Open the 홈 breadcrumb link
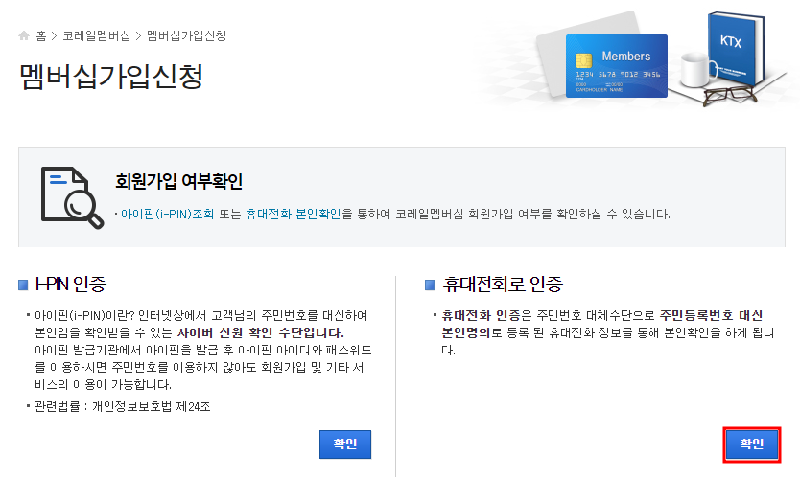The height and width of the screenshot is (478, 800). click(41, 35)
